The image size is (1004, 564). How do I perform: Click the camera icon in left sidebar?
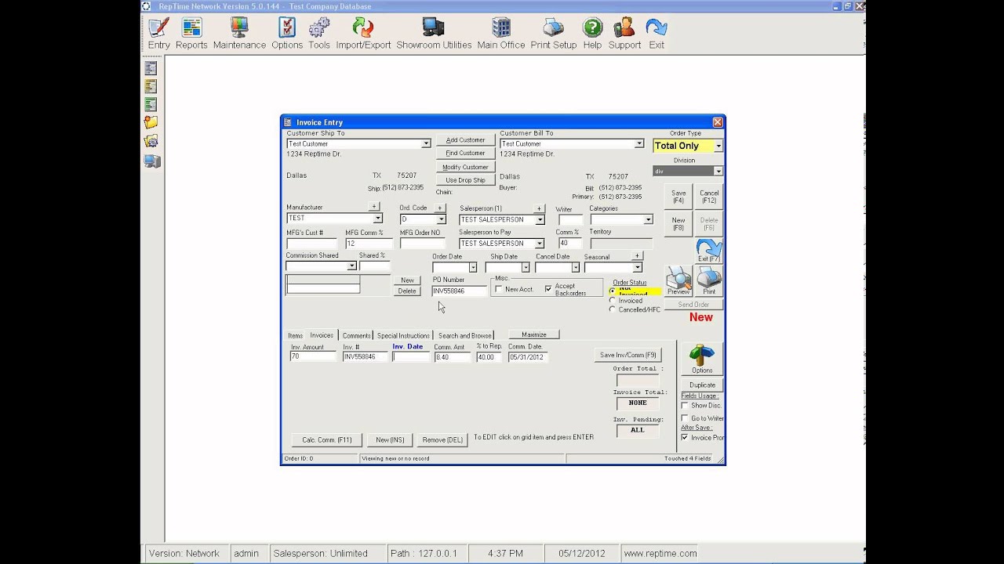[151, 141]
